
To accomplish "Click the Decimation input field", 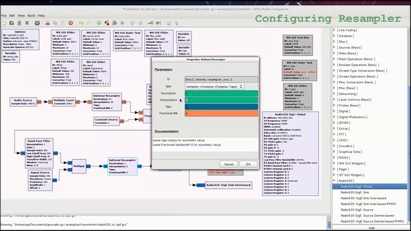I will (x=221, y=93).
